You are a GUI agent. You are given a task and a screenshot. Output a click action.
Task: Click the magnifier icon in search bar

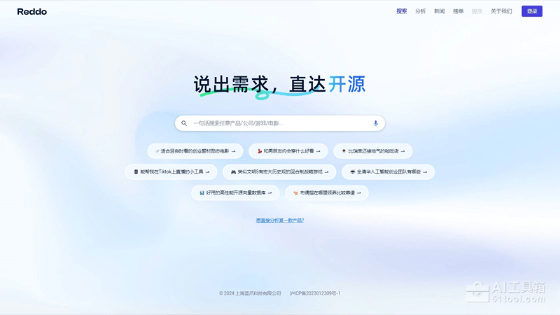pos(184,123)
